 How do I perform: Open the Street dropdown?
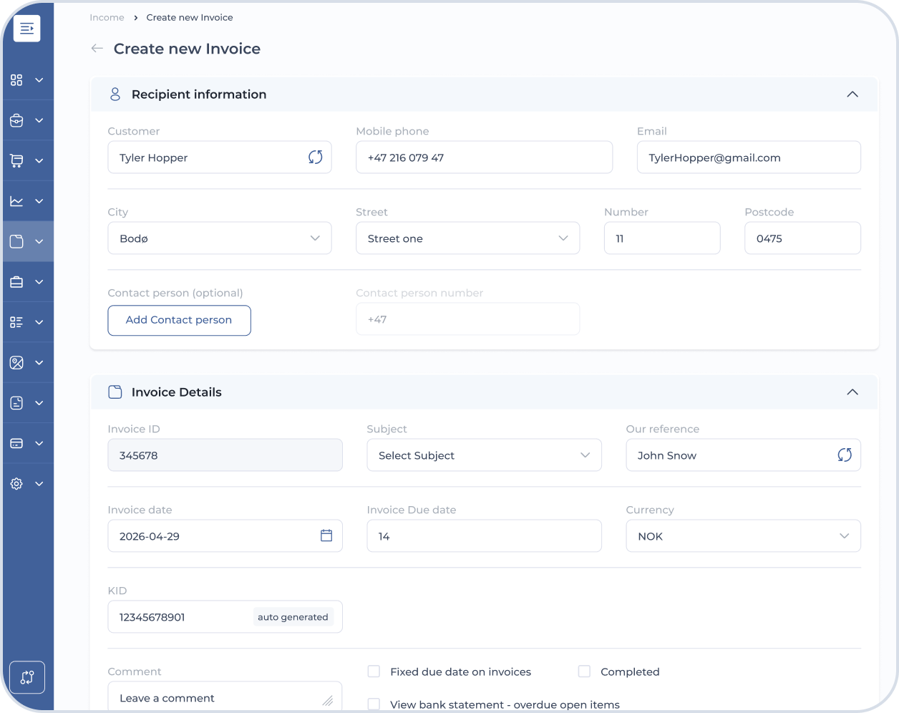tap(468, 238)
